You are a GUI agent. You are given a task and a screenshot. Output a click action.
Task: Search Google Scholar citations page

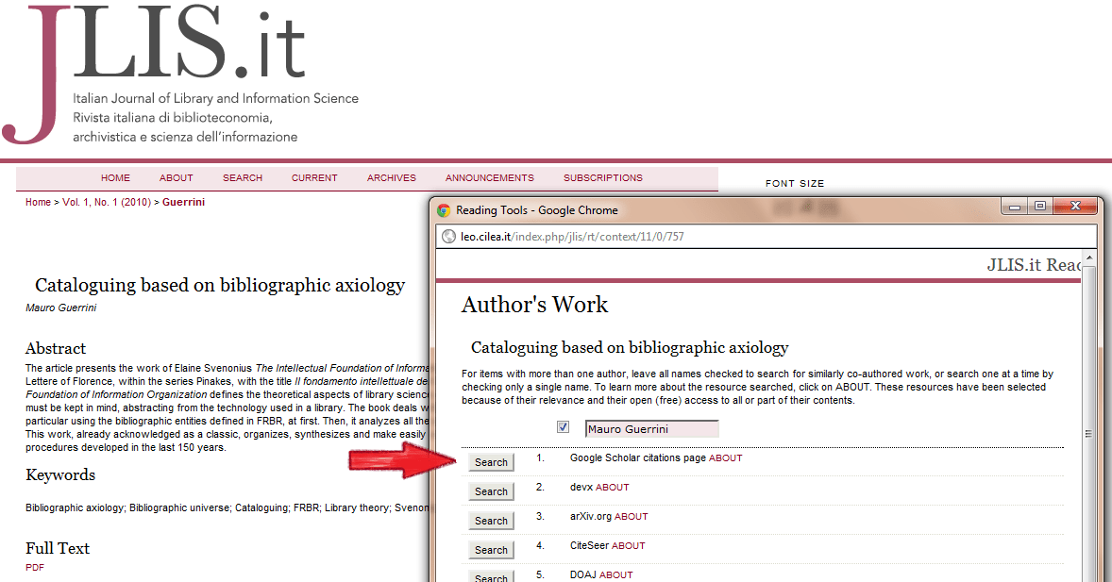tap(491, 462)
